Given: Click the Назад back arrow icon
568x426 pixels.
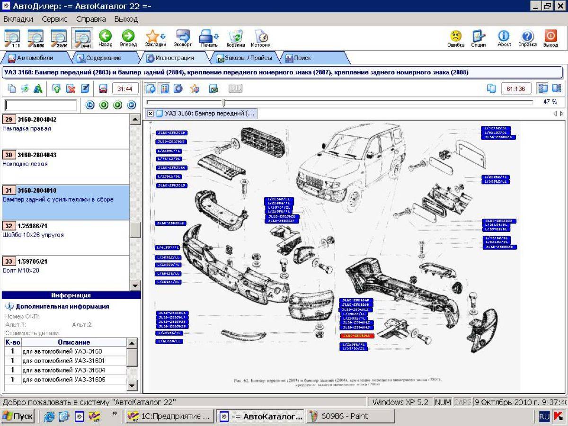Looking at the screenshot, I should [x=105, y=38].
